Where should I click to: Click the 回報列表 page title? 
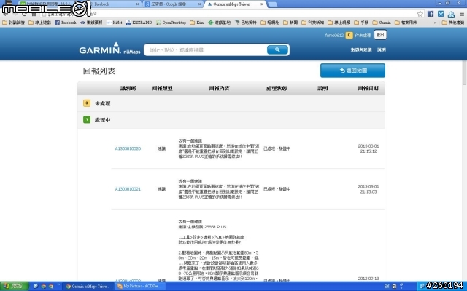point(99,71)
